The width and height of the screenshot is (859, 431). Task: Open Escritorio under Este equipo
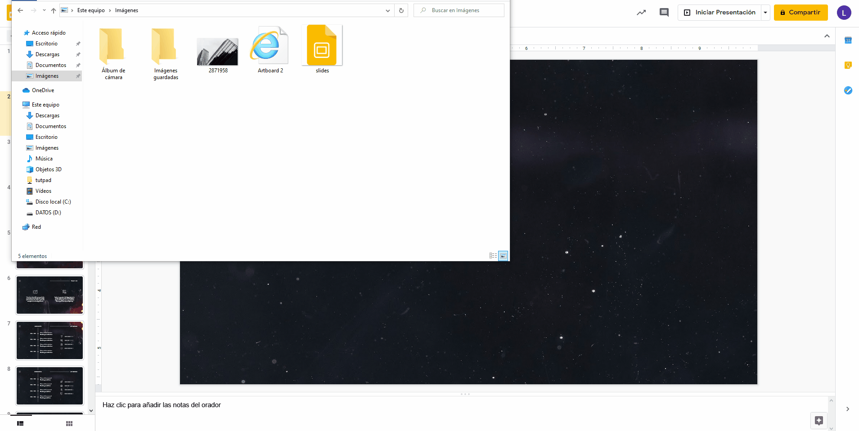pyautogui.click(x=46, y=137)
